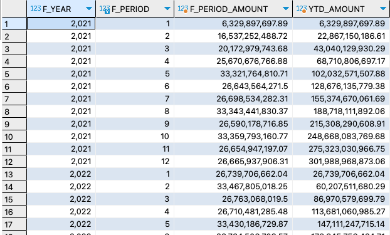
Task: Click the numeric type icon of F_YEAR
Action: [x=36, y=8]
